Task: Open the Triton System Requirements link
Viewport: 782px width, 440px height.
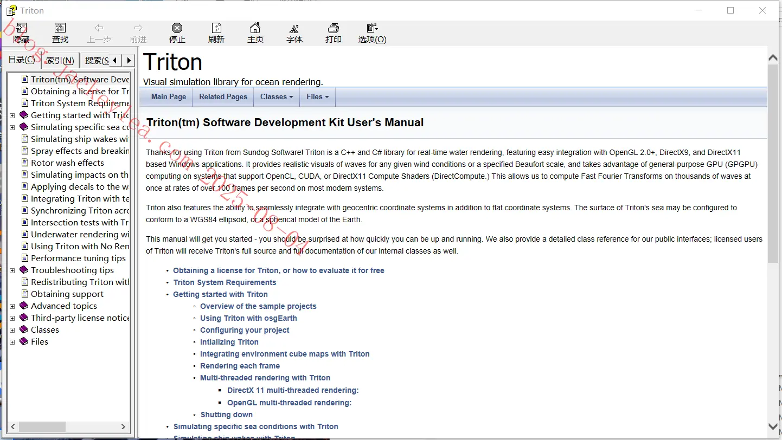Action: [x=225, y=282]
